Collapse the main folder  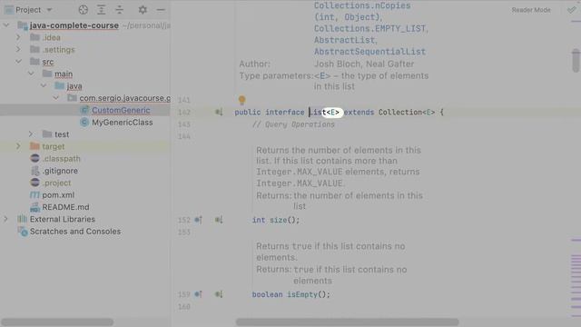(31, 74)
